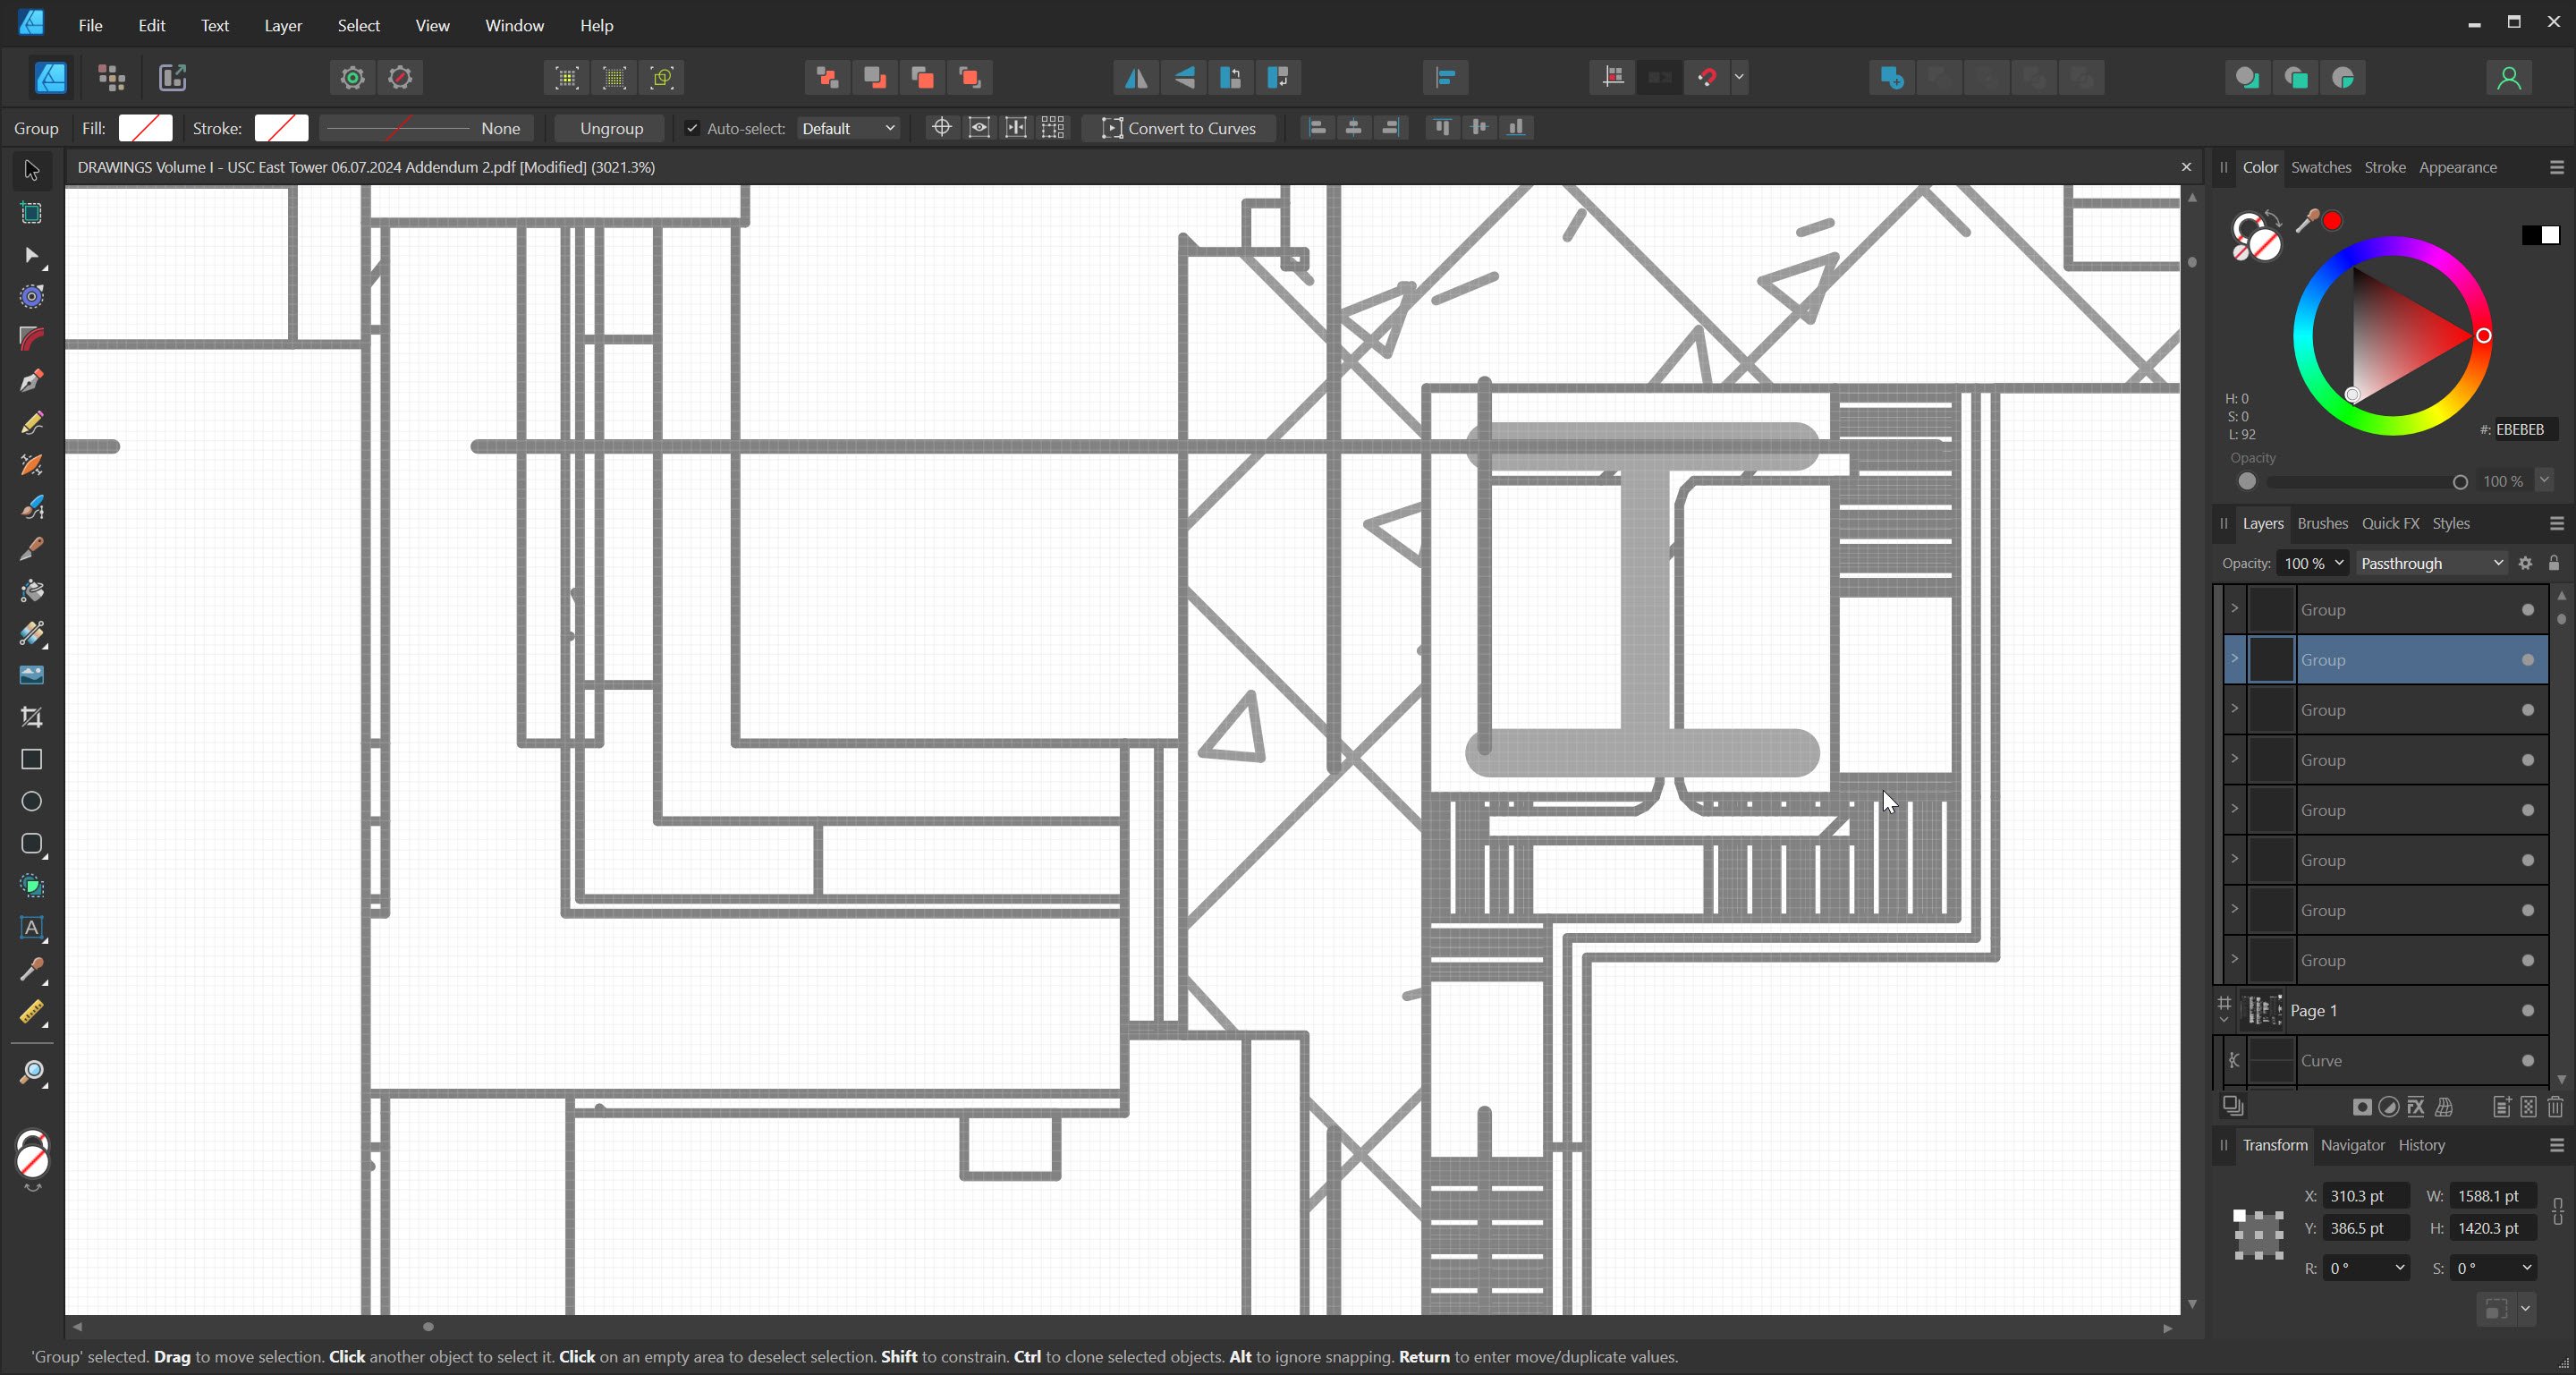The width and height of the screenshot is (2576, 1375).
Task: Open the Layer menu
Action: point(283,25)
